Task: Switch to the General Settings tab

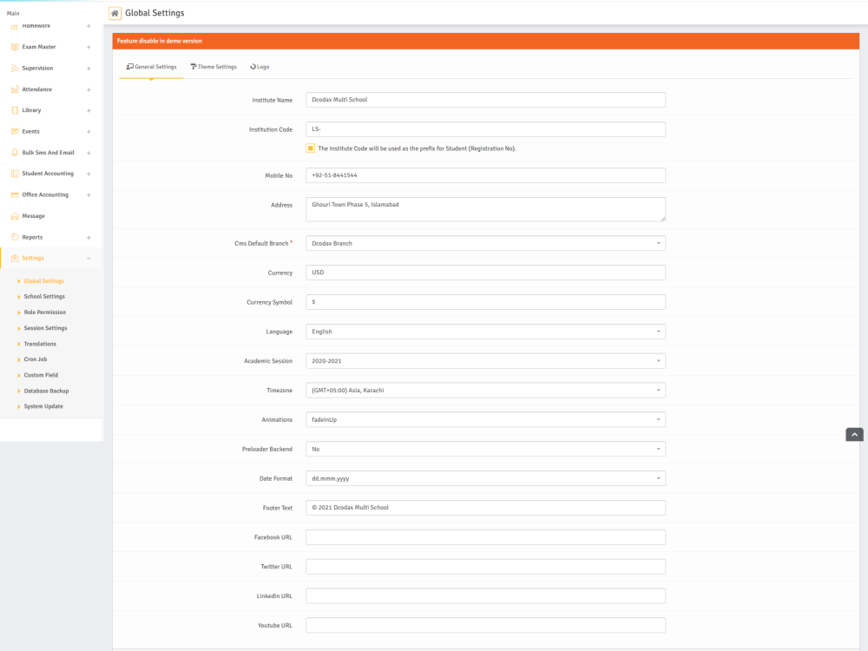Action: (x=151, y=67)
